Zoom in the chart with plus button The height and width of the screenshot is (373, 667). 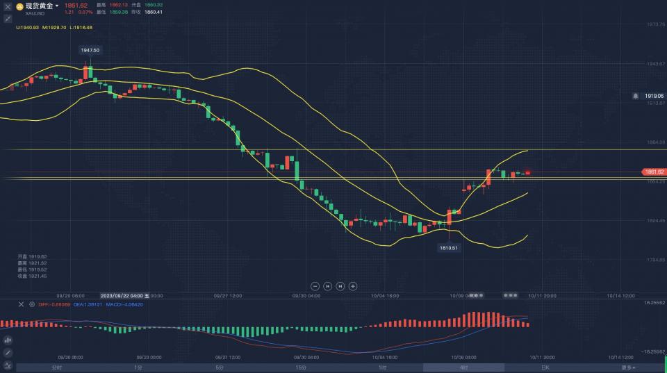point(353,285)
